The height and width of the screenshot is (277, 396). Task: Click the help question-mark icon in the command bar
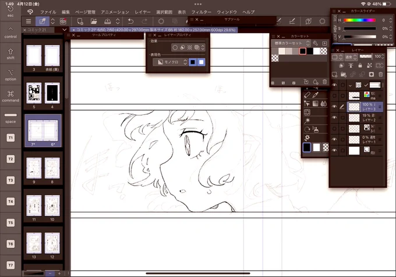(x=309, y=22)
